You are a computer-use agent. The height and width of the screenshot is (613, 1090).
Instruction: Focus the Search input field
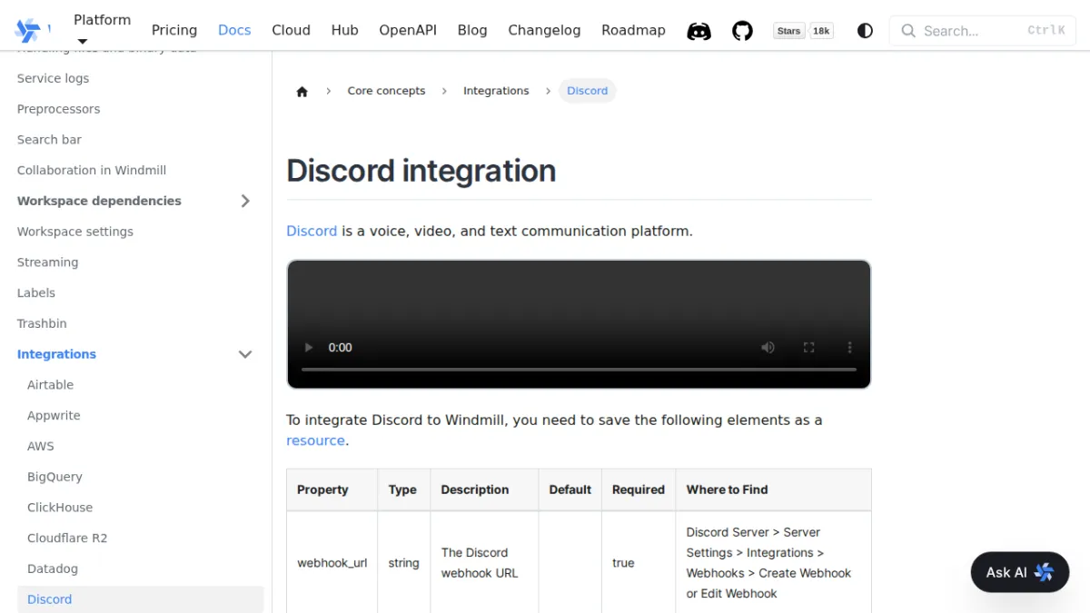[983, 31]
